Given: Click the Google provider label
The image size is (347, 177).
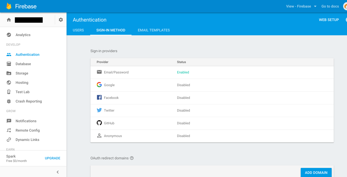Looking at the screenshot, I should click(x=109, y=85).
